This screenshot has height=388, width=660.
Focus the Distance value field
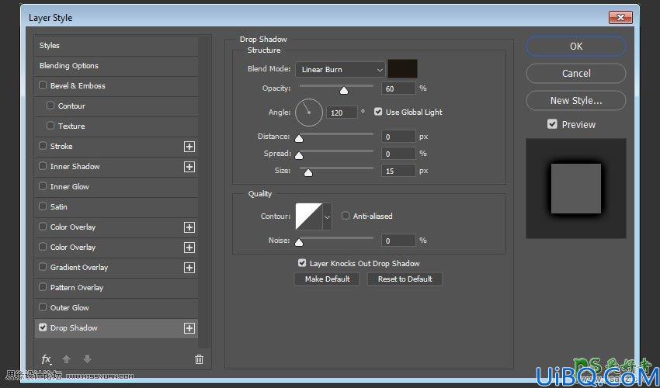coord(398,137)
